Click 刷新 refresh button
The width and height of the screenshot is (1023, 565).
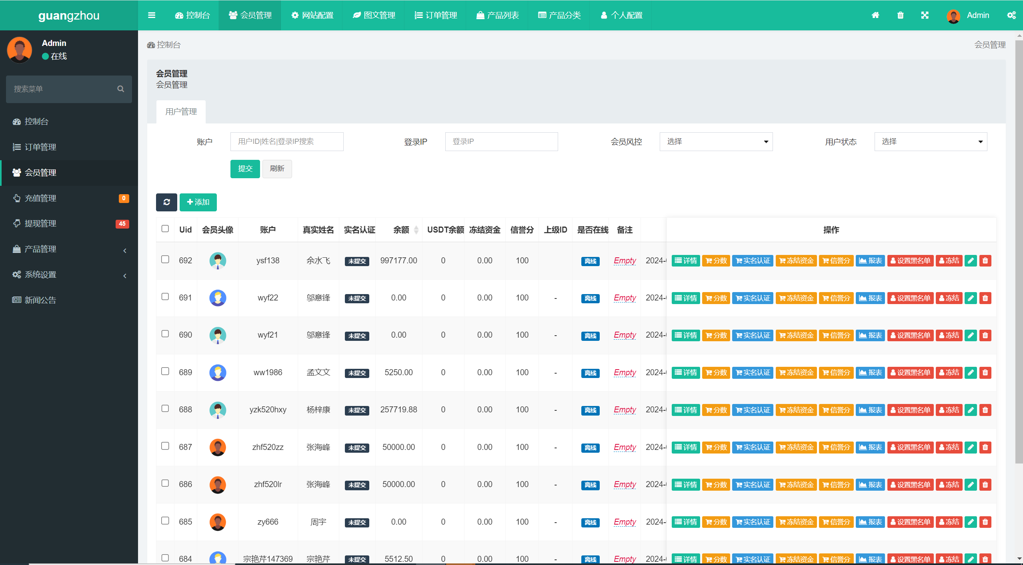tap(277, 168)
